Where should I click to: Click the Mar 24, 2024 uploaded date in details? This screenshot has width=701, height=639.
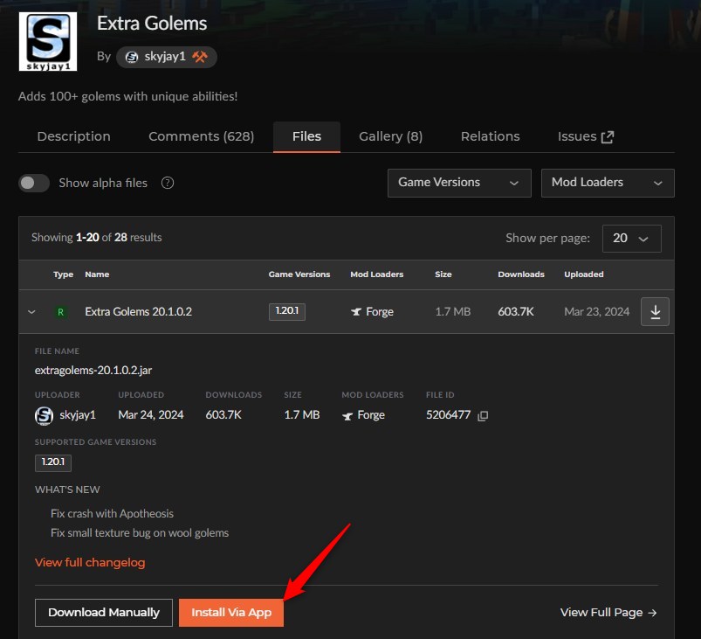click(151, 414)
